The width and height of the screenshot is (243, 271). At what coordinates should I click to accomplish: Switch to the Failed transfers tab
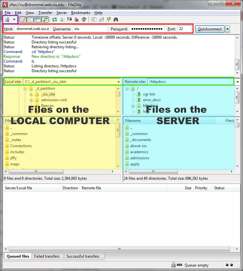pyautogui.click(x=47, y=257)
